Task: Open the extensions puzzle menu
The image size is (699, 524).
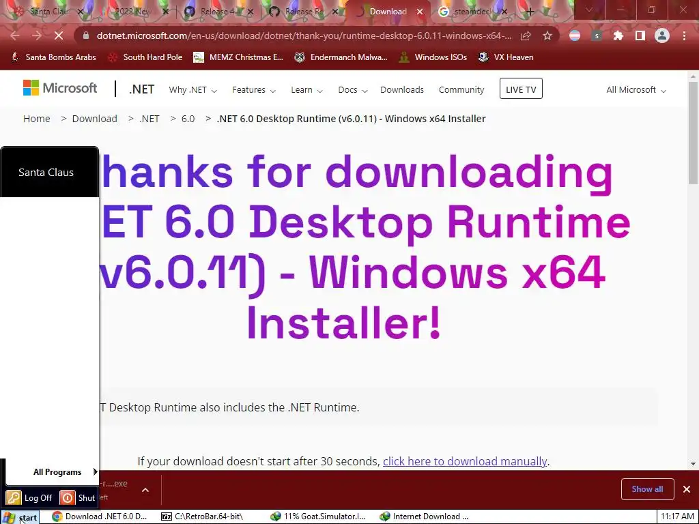Action: click(x=618, y=35)
